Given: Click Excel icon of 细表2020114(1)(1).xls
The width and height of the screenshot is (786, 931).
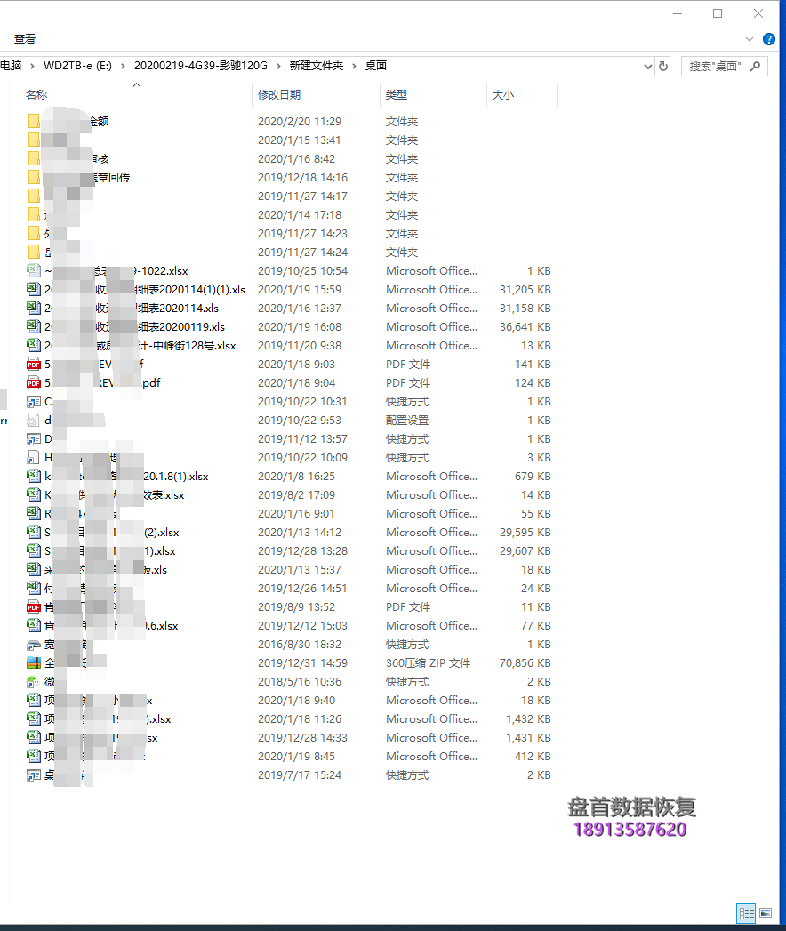Looking at the screenshot, I should [34, 290].
